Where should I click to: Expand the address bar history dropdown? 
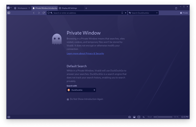click(126, 13)
